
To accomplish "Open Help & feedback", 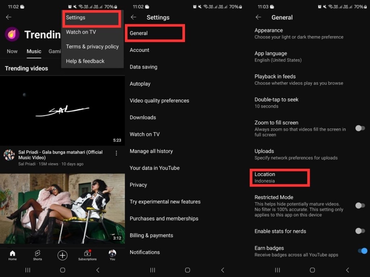I will (85, 61).
